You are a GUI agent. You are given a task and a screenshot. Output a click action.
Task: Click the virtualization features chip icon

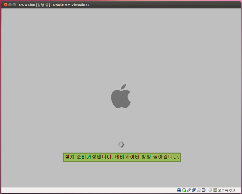(x=203, y=190)
